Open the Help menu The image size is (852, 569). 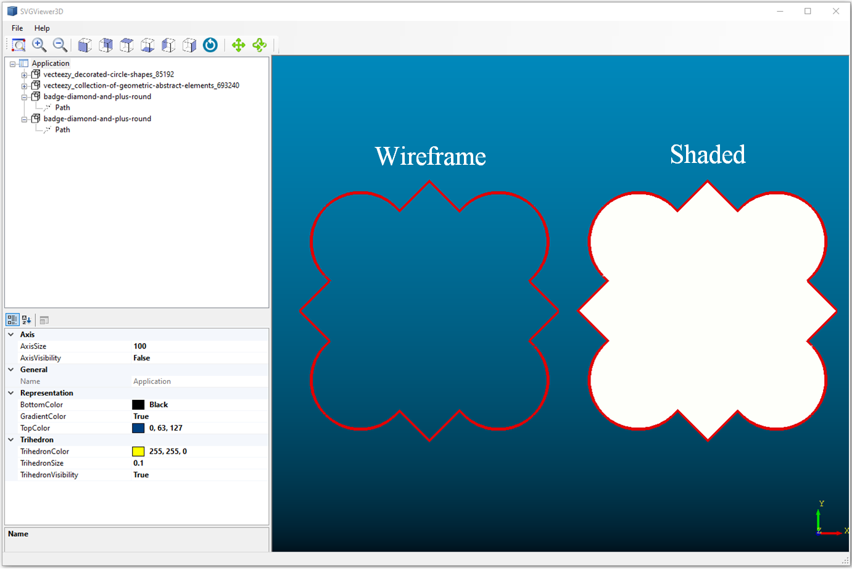pos(42,28)
